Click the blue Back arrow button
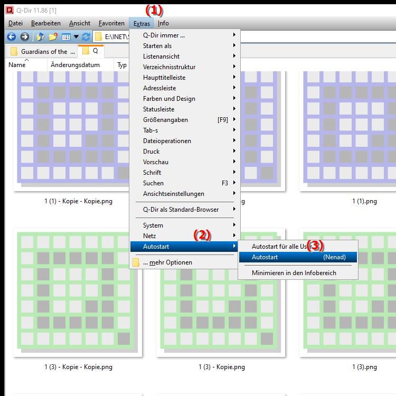Screen dimensions: 396x396 12,37
